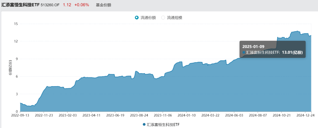Click the x-axis date 2024-03-22
Screen dimensions: 318x128
(210, 115)
